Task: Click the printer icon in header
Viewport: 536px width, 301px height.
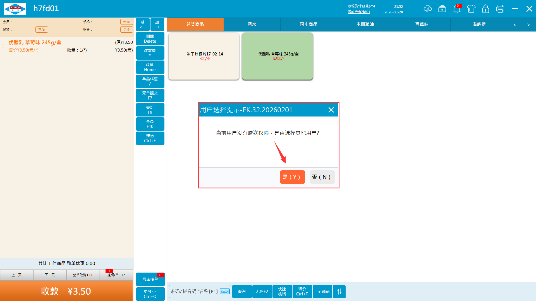Action: [500, 9]
